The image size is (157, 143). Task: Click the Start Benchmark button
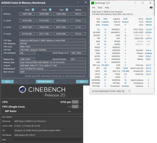pos(45,82)
